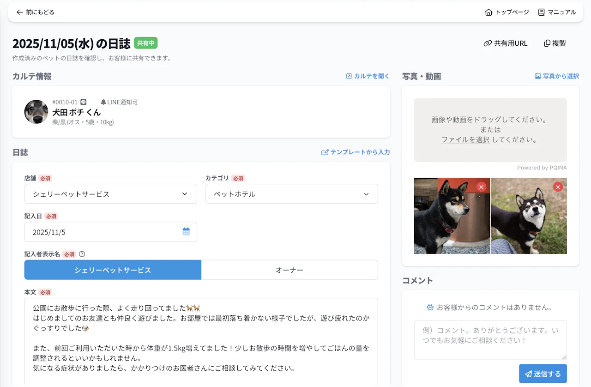Open the chart via カルテを開く external-link icon
591x387 pixels.
(349, 76)
